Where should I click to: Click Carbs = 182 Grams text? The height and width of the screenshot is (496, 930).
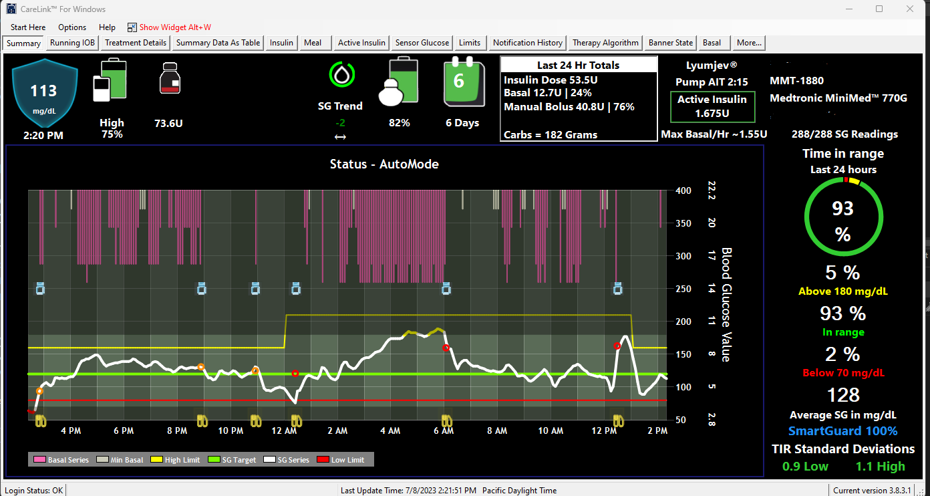click(x=551, y=135)
